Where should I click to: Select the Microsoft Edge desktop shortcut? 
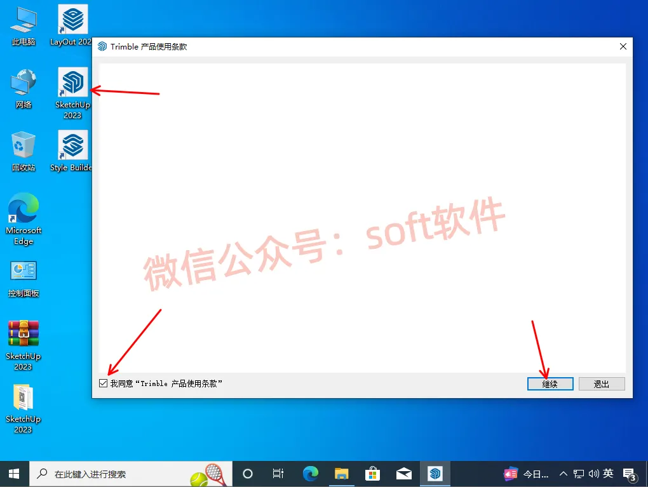tap(24, 219)
